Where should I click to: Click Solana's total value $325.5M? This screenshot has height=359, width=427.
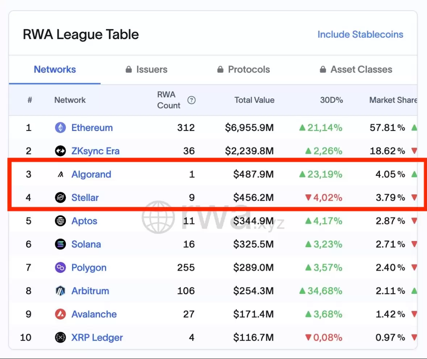pos(253,244)
